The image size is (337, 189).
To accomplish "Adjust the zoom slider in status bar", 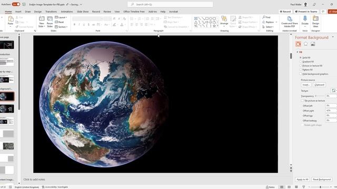I will [x=320, y=187].
